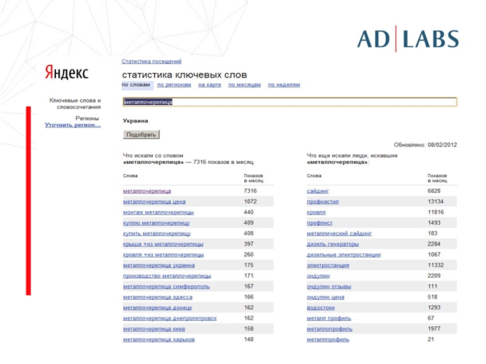The height and width of the screenshot is (364, 486).
Task: Open the металлопрофиль link
Action: click(x=329, y=329)
